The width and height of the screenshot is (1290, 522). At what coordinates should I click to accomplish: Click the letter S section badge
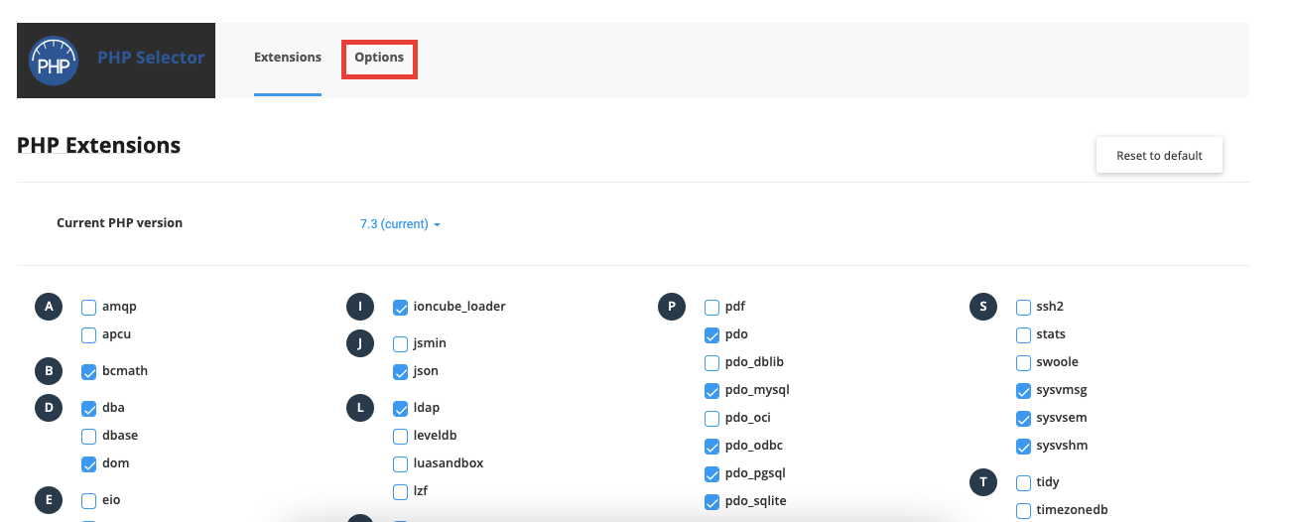pyautogui.click(x=982, y=308)
